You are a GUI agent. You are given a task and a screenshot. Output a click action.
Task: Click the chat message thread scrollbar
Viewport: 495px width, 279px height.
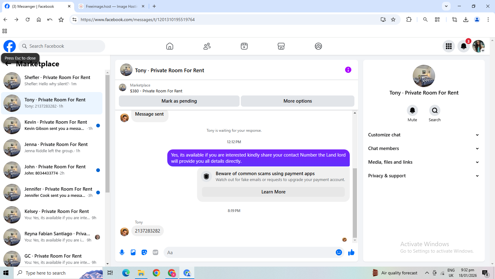tap(355, 203)
